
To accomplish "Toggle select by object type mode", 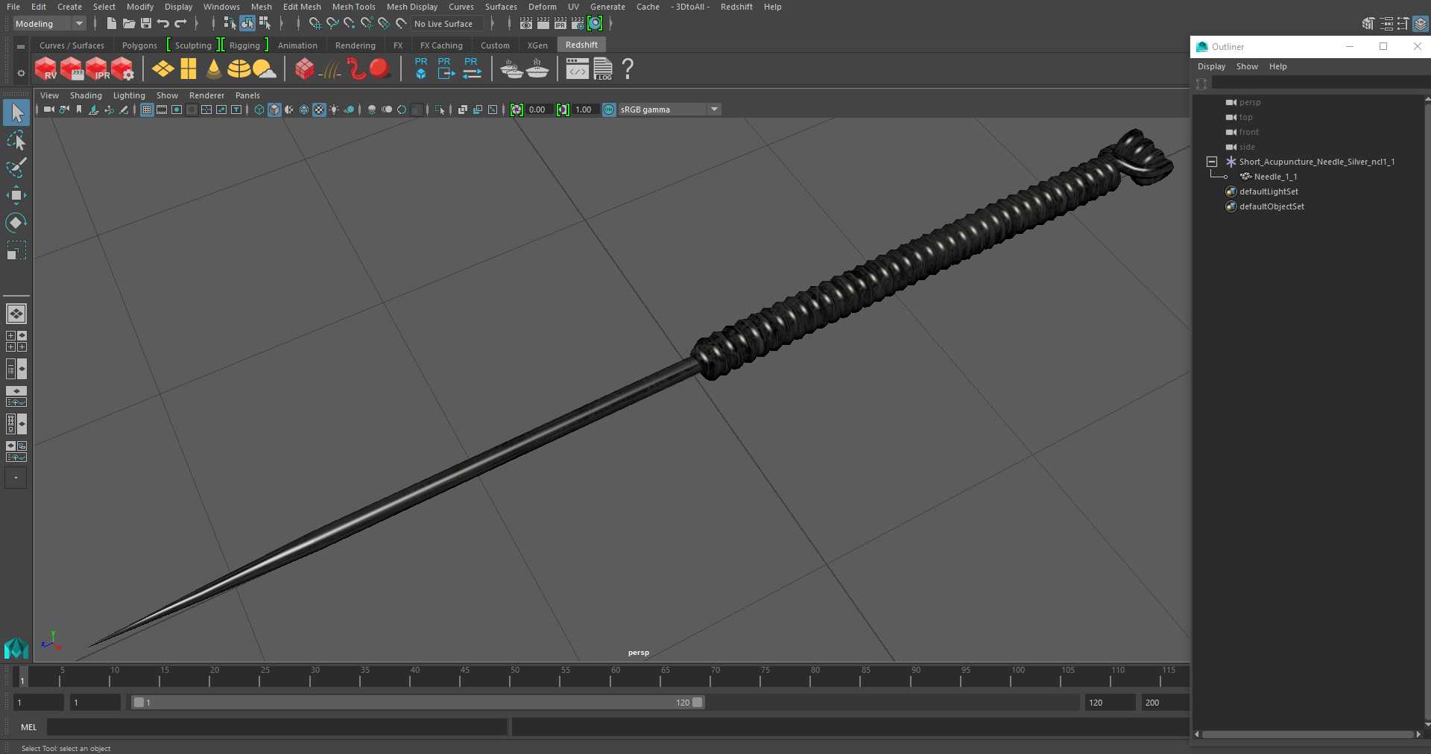I will click(x=247, y=24).
